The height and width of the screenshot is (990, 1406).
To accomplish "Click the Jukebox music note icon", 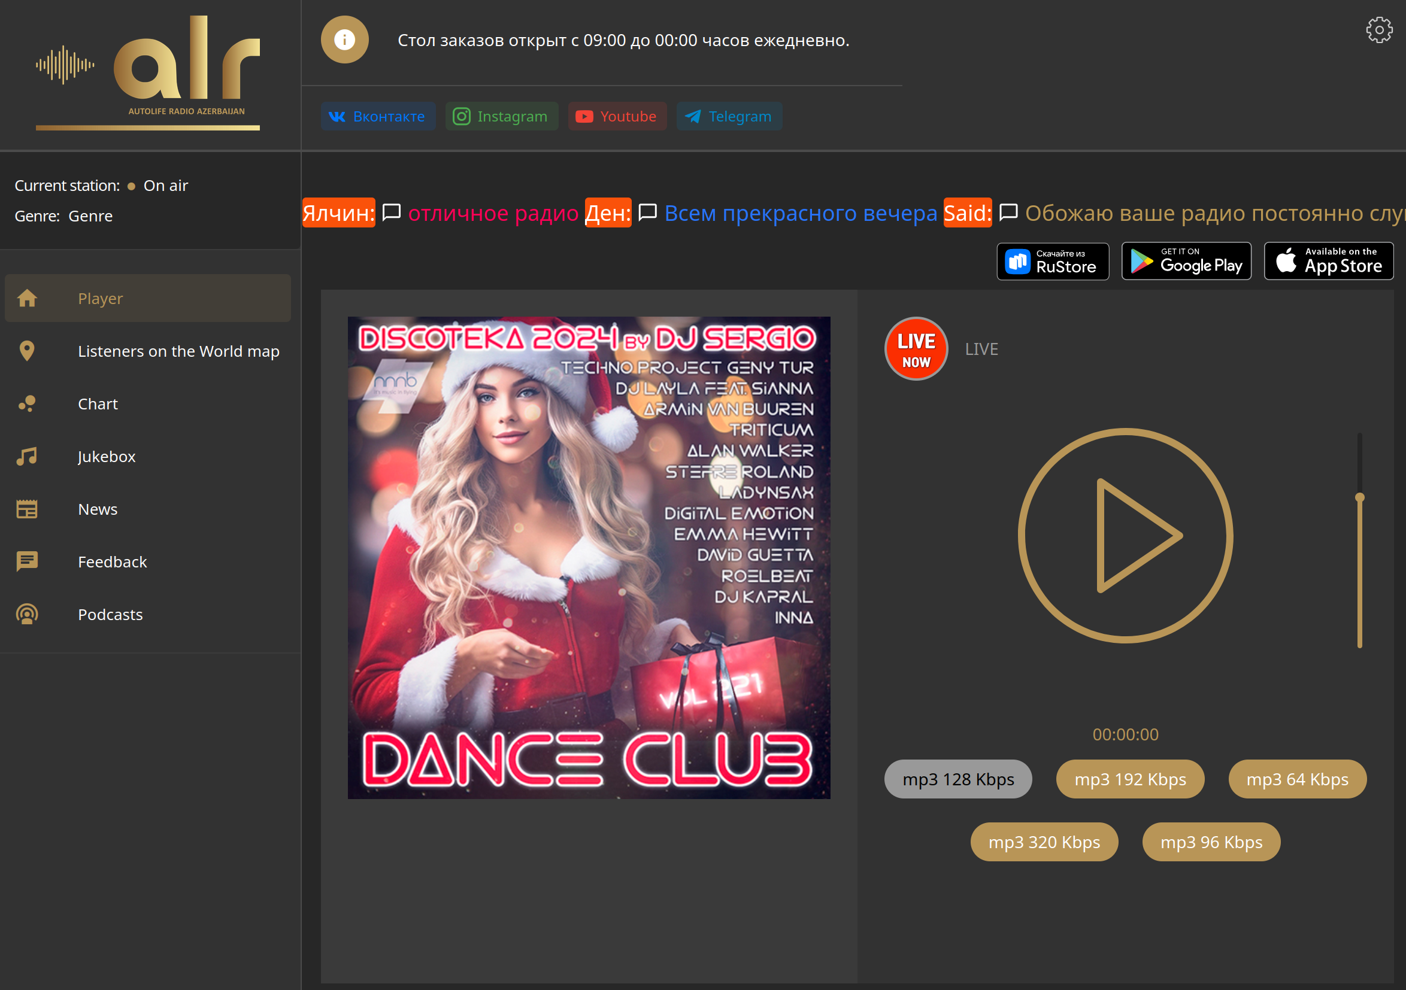I will click(x=27, y=456).
